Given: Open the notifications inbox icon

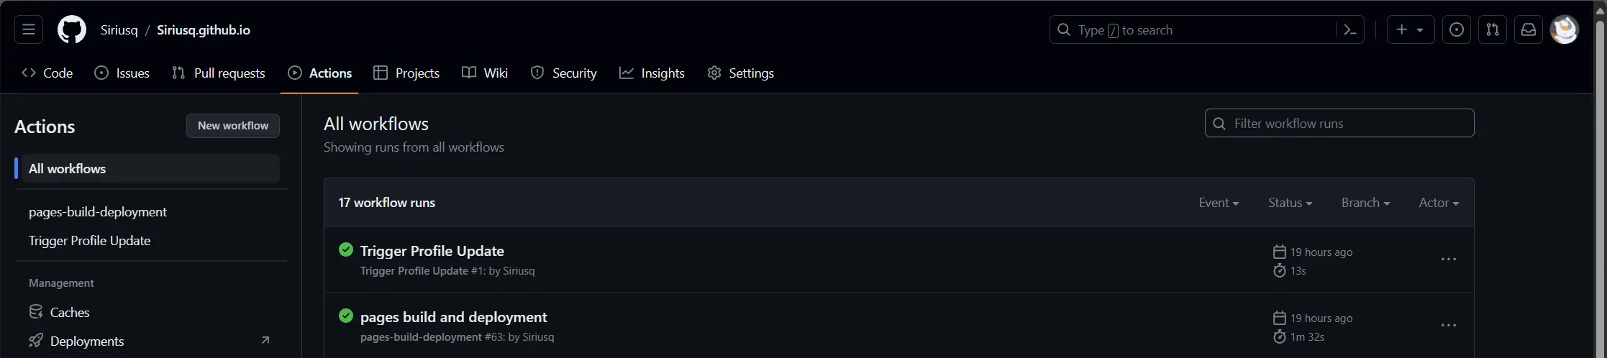Looking at the screenshot, I should 1529,30.
